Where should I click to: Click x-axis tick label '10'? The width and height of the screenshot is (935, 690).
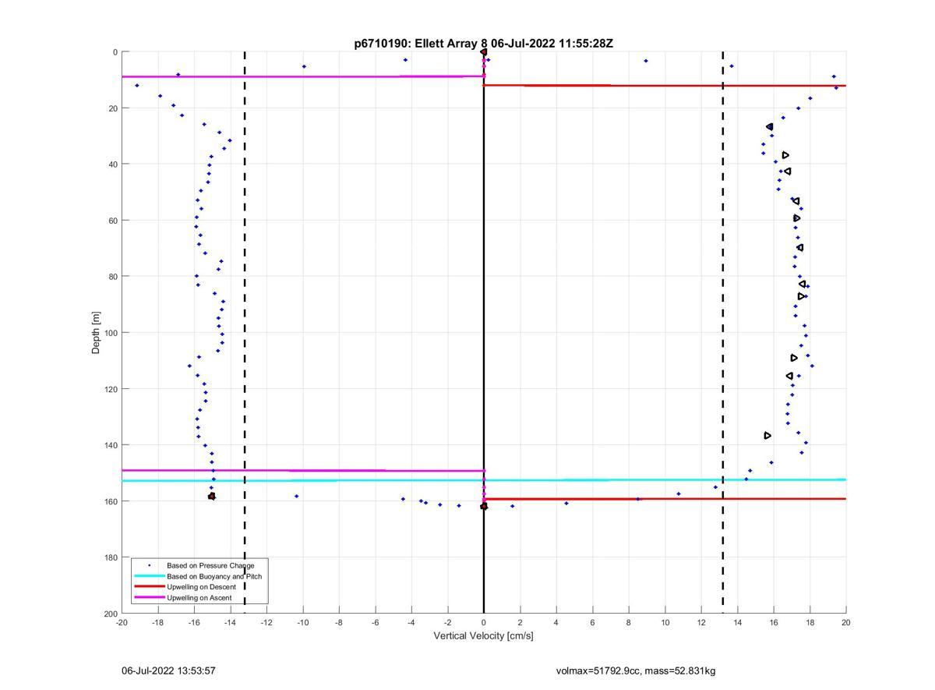pyautogui.click(x=665, y=622)
